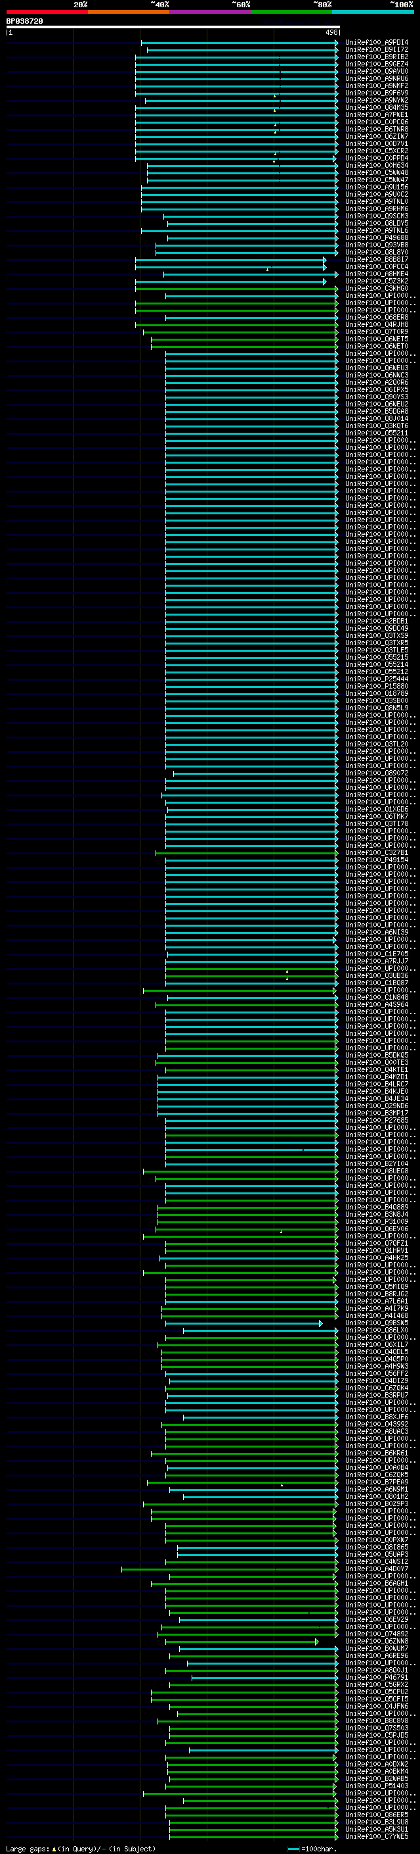Open the UniRef100_Q1XGD6 entry

(376, 810)
